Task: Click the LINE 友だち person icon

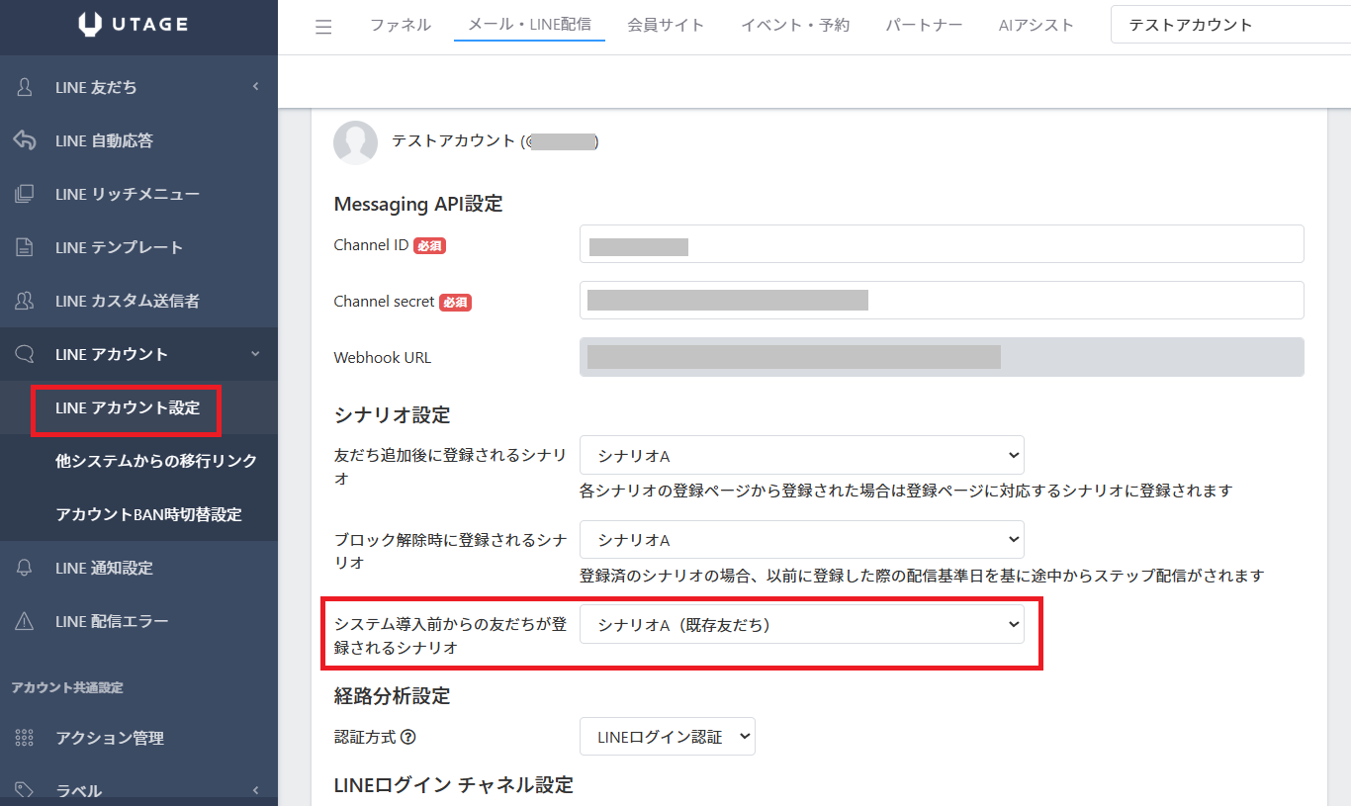Action: [x=26, y=87]
